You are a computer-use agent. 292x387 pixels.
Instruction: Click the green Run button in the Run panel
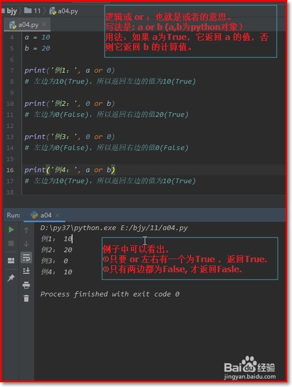(x=11, y=230)
